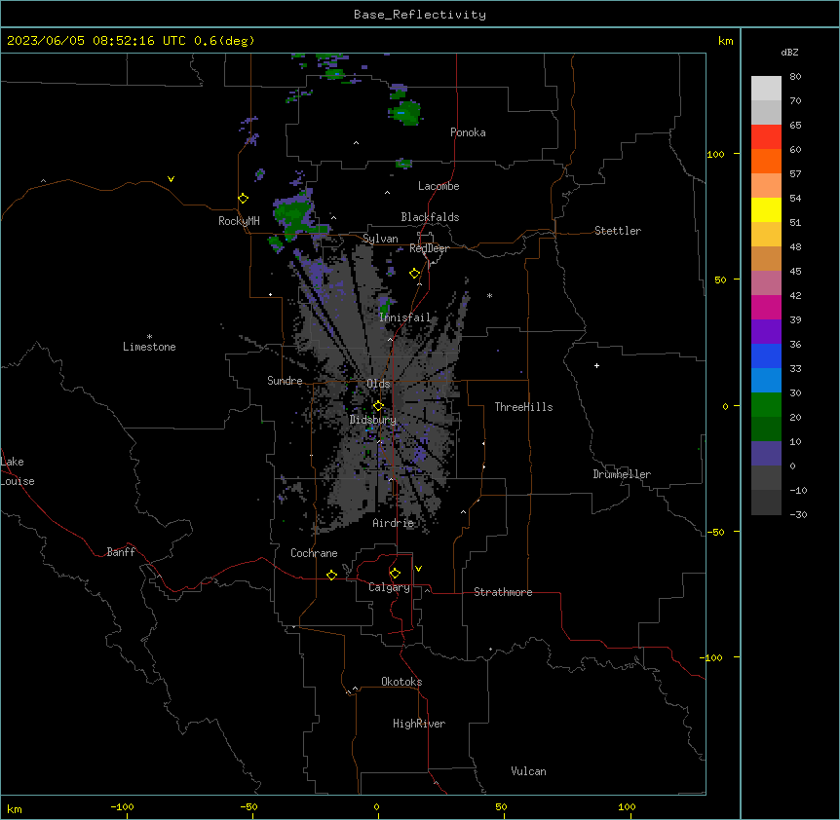This screenshot has height=820, width=840.
Task: Click the HighRiver label
Action: tap(419, 724)
